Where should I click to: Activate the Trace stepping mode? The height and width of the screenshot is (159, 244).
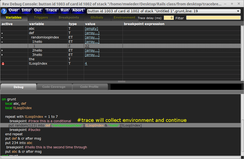tap(51, 10)
